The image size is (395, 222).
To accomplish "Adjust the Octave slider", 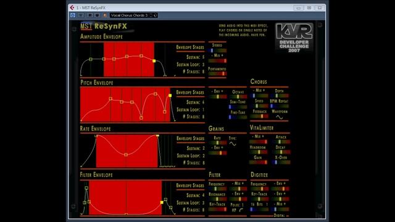I will pyautogui.click(x=238, y=97).
